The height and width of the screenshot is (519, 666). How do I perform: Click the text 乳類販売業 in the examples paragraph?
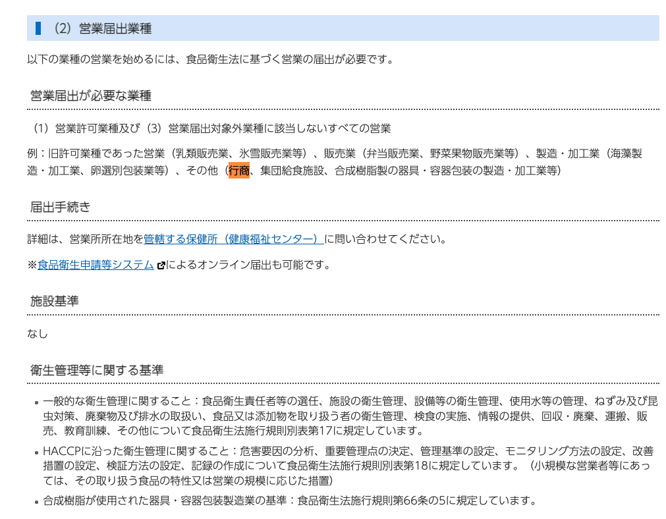pyautogui.click(x=200, y=153)
